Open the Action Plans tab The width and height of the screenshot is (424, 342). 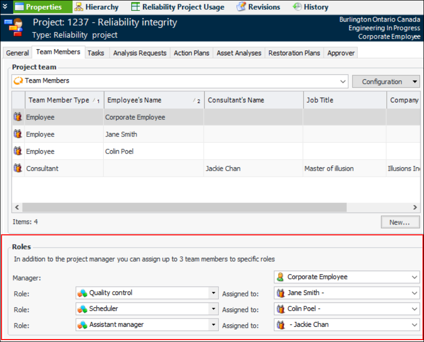coord(191,53)
